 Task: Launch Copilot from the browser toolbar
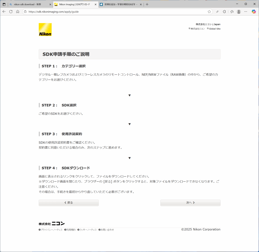254,12
